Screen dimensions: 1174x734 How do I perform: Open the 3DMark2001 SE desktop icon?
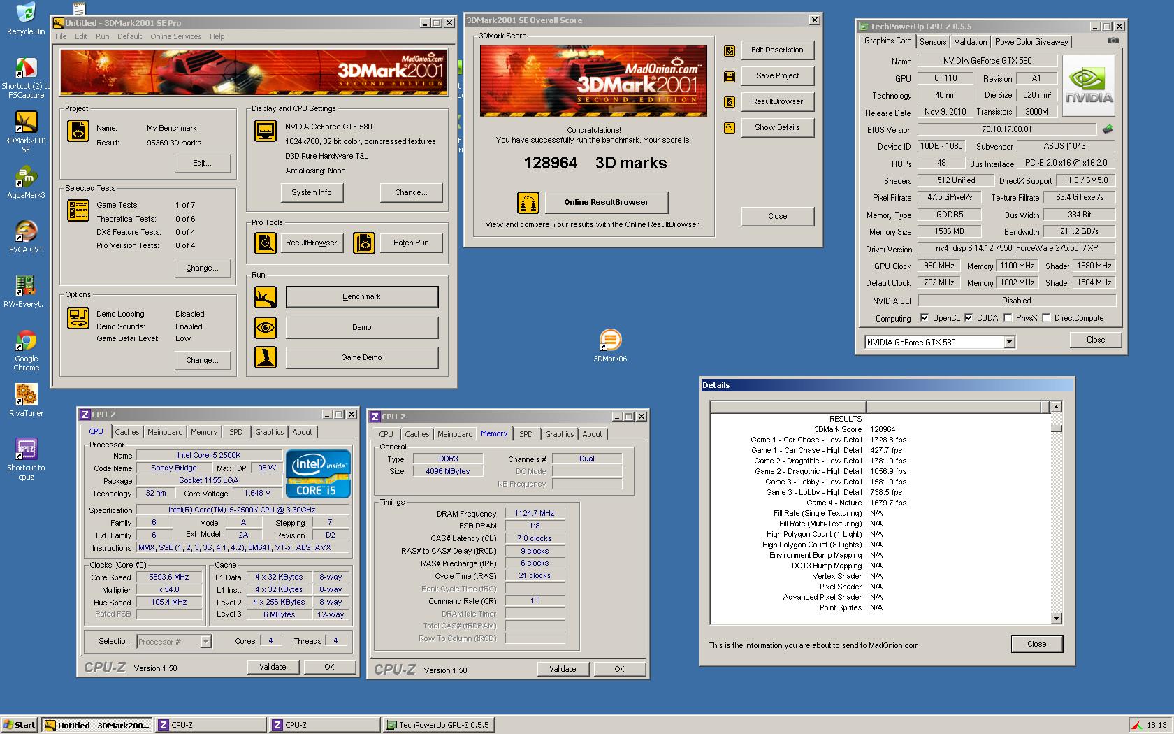26,122
